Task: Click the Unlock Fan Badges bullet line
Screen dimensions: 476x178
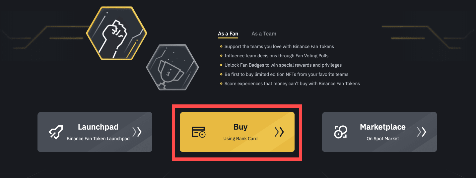Action: (283, 65)
